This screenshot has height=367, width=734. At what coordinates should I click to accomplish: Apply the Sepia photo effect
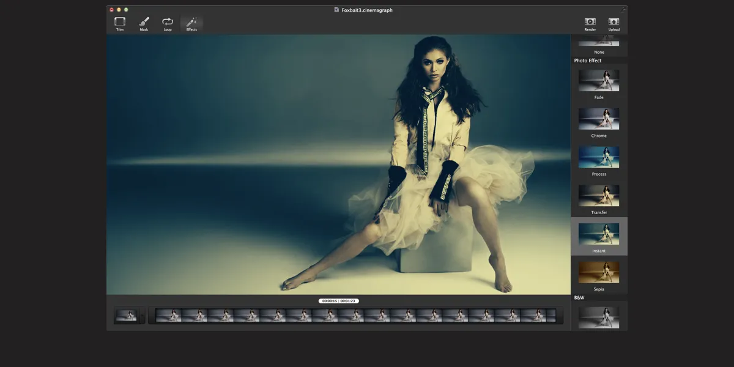[599, 276]
